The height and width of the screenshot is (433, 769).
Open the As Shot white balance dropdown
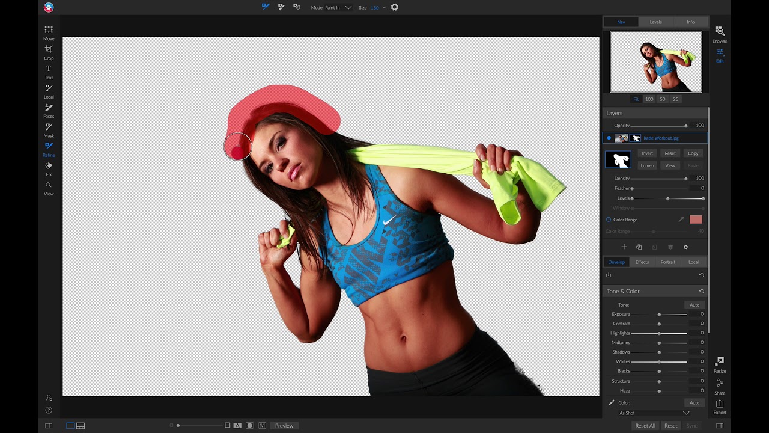click(x=654, y=413)
